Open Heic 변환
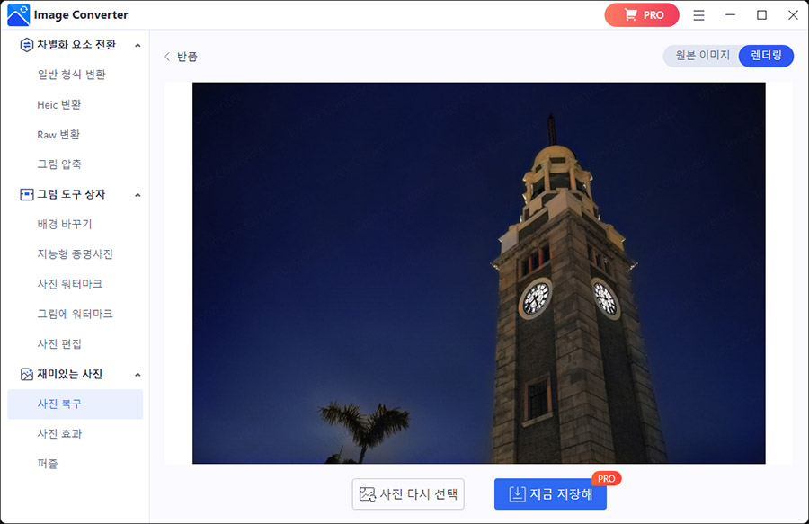The height and width of the screenshot is (524, 809). click(x=58, y=104)
